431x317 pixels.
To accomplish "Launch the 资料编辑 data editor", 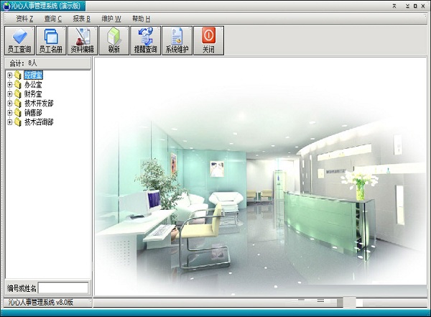I will (x=82, y=41).
